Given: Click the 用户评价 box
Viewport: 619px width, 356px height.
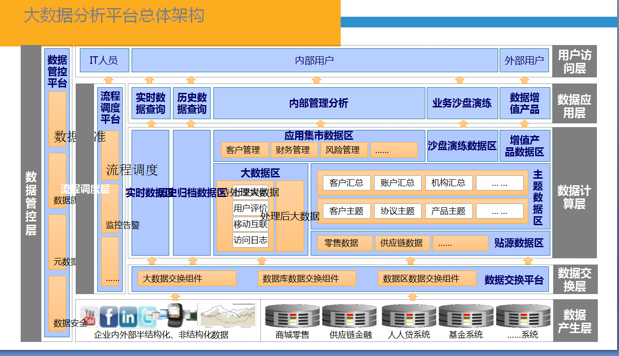Looking at the screenshot, I should 251,208.
